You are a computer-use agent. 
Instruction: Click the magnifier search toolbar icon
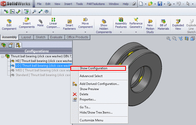click(34, 11)
